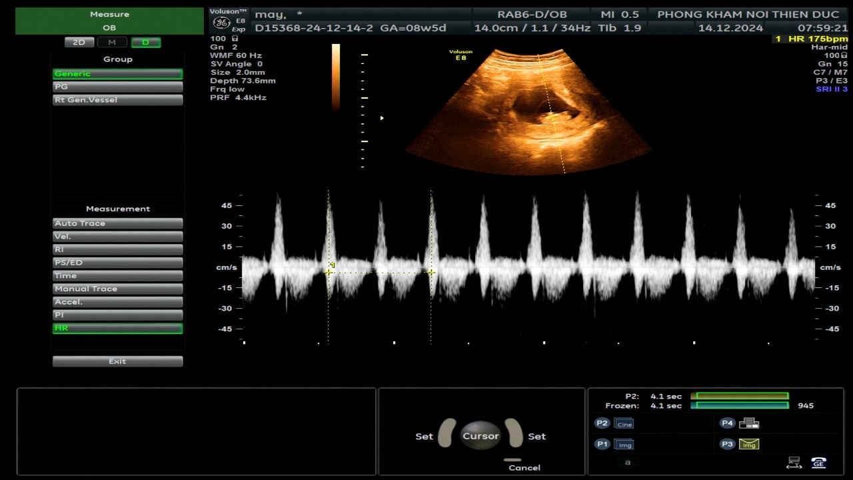
Task: Click the Depth 73.6mm parameter
Action: click(x=243, y=81)
